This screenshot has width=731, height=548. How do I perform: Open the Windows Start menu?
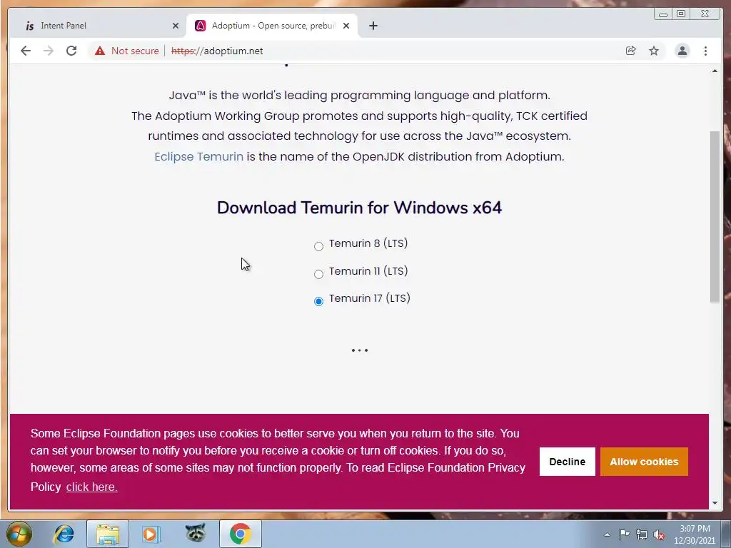19,534
